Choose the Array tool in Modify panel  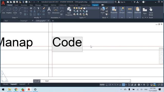pyautogui.click(x=38, y=14)
